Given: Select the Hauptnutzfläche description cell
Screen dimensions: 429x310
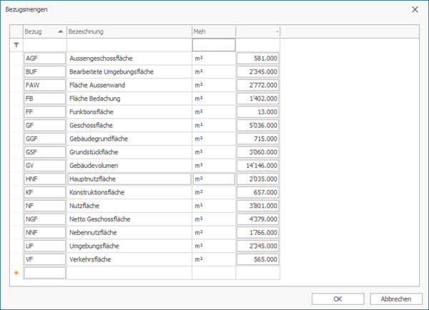Looking at the screenshot, I should click(x=129, y=179).
